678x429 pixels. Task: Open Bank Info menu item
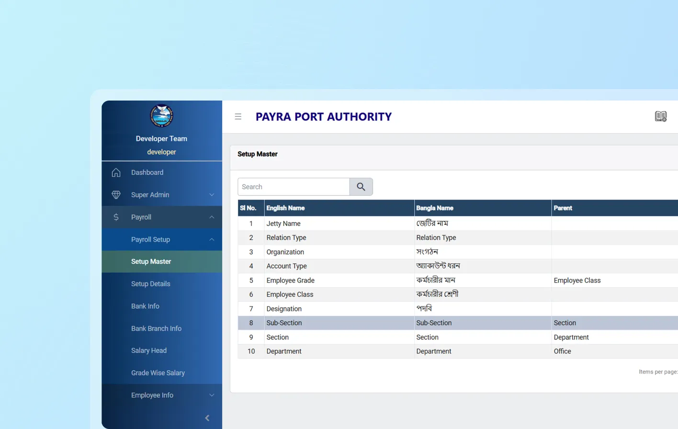pyautogui.click(x=145, y=306)
